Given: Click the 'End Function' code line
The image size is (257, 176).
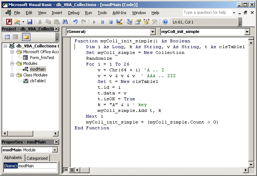Looking at the screenshot, I should tap(92, 128).
